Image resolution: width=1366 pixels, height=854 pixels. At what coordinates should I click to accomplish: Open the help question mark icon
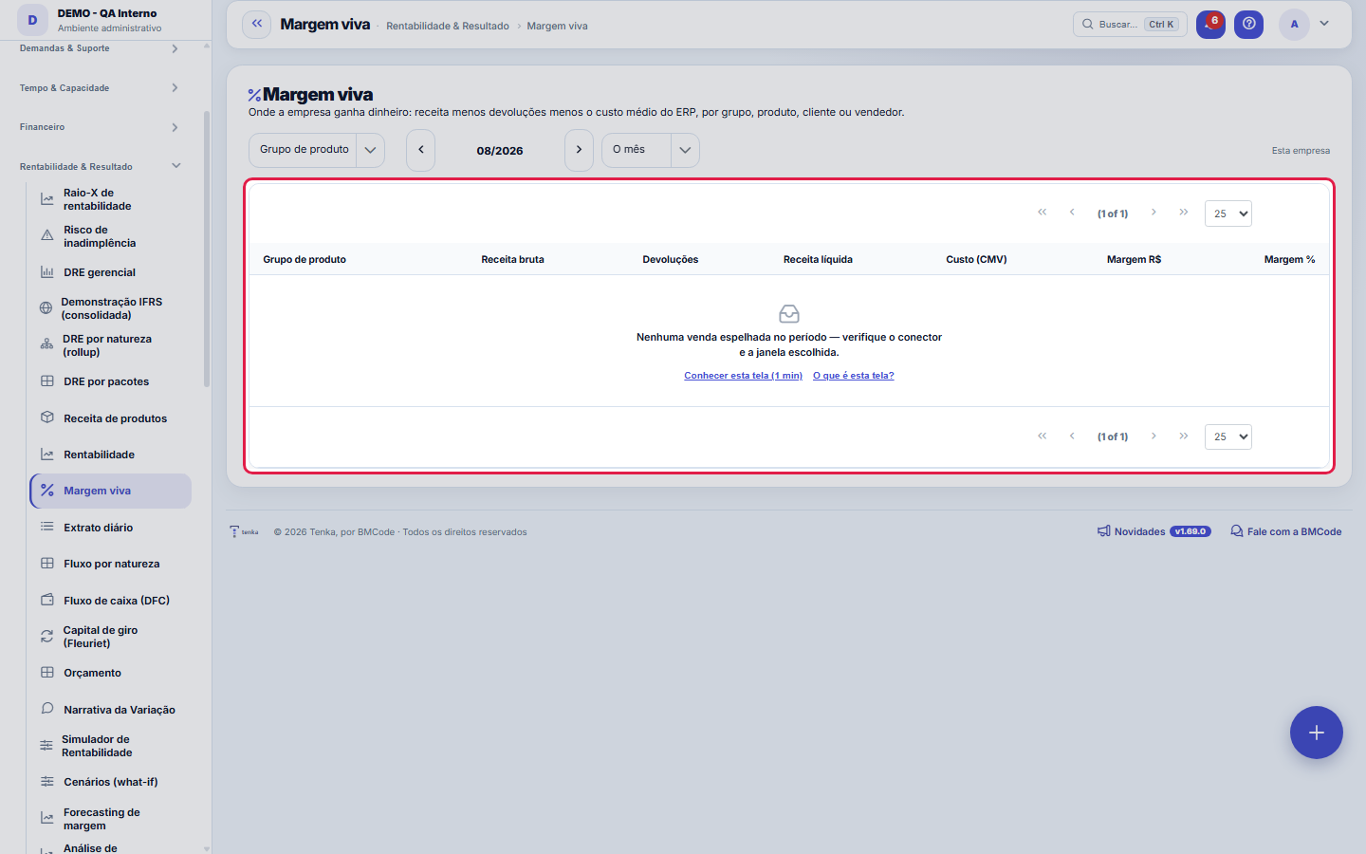pos(1249,24)
